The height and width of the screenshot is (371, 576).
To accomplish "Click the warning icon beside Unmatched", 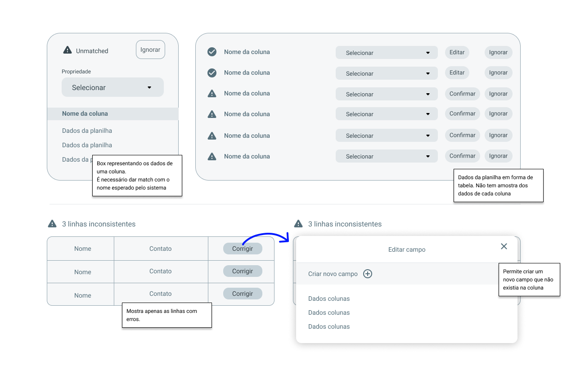I will pyautogui.click(x=67, y=50).
